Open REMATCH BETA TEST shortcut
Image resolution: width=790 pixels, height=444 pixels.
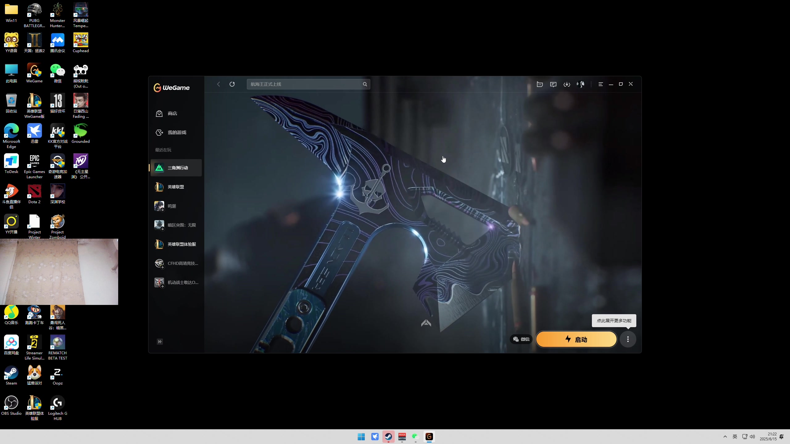pyautogui.click(x=57, y=347)
